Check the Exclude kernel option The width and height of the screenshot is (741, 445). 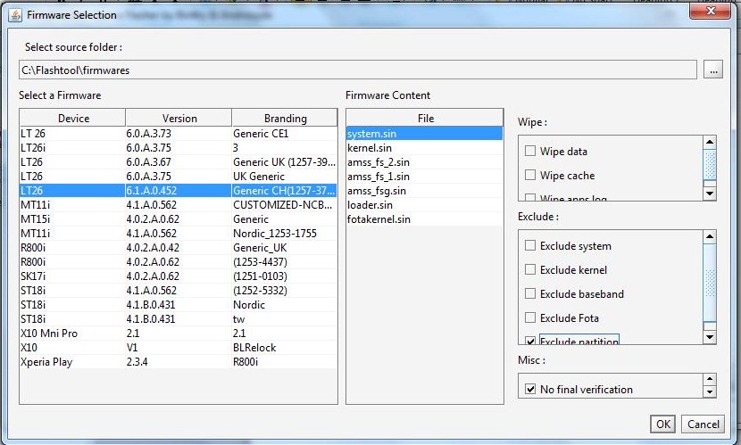click(x=531, y=270)
